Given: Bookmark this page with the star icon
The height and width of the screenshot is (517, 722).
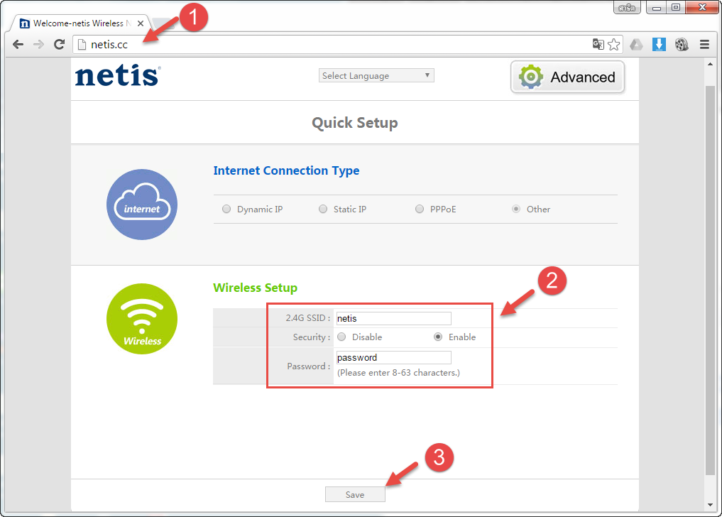Looking at the screenshot, I should click(x=614, y=44).
